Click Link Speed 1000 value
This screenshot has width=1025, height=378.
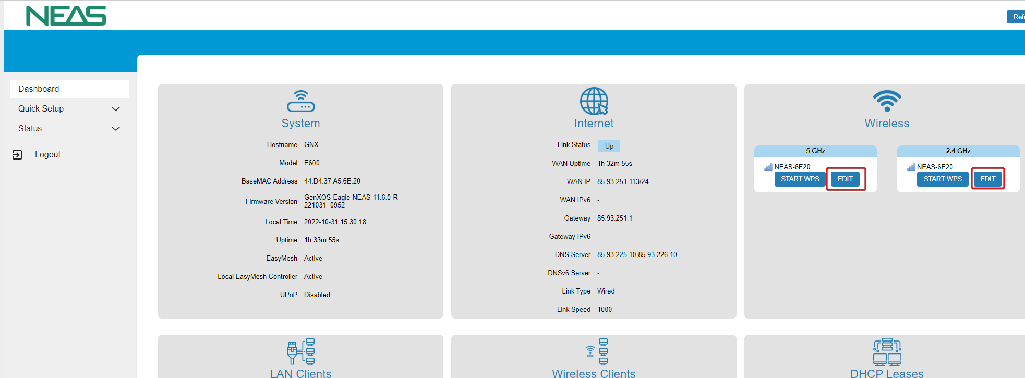tap(605, 310)
